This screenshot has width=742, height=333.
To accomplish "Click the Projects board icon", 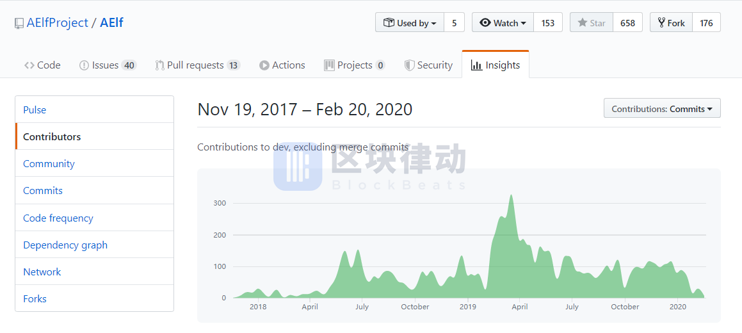I will pyautogui.click(x=329, y=65).
